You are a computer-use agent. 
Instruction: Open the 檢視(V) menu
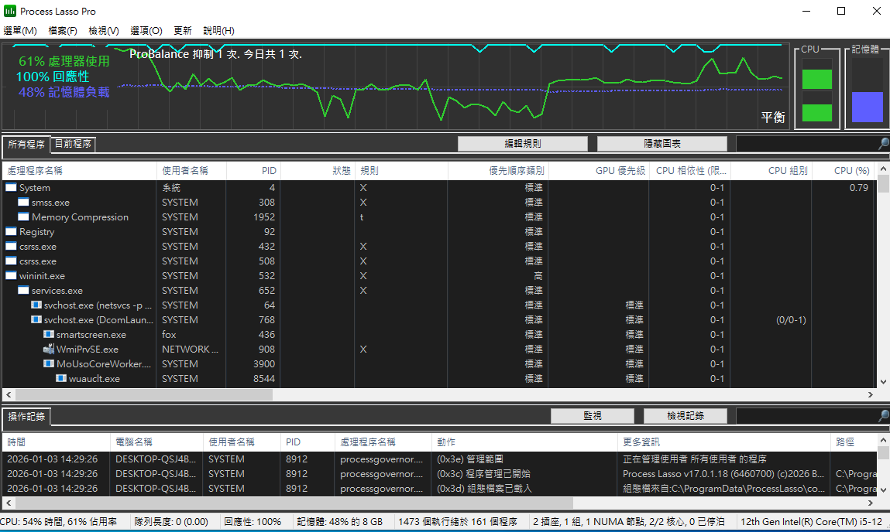coord(104,31)
